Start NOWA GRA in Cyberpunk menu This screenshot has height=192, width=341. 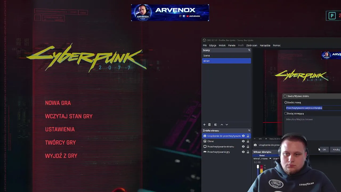coord(58,103)
